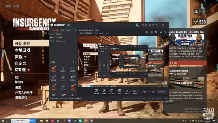
Task: Open the STORE menu entry
Action: pyautogui.click(x=20, y=70)
